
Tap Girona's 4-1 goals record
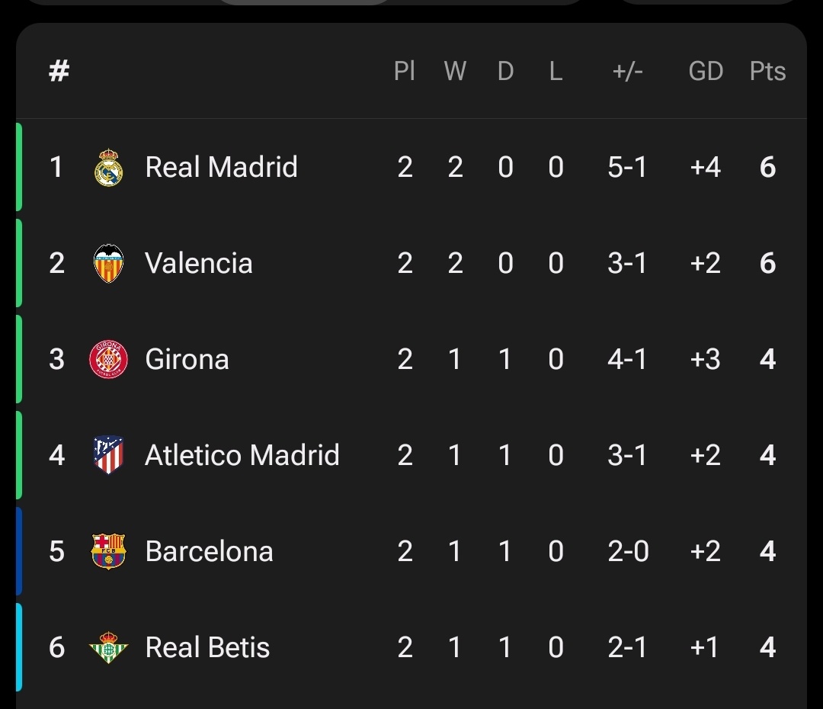pyautogui.click(x=627, y=359)
